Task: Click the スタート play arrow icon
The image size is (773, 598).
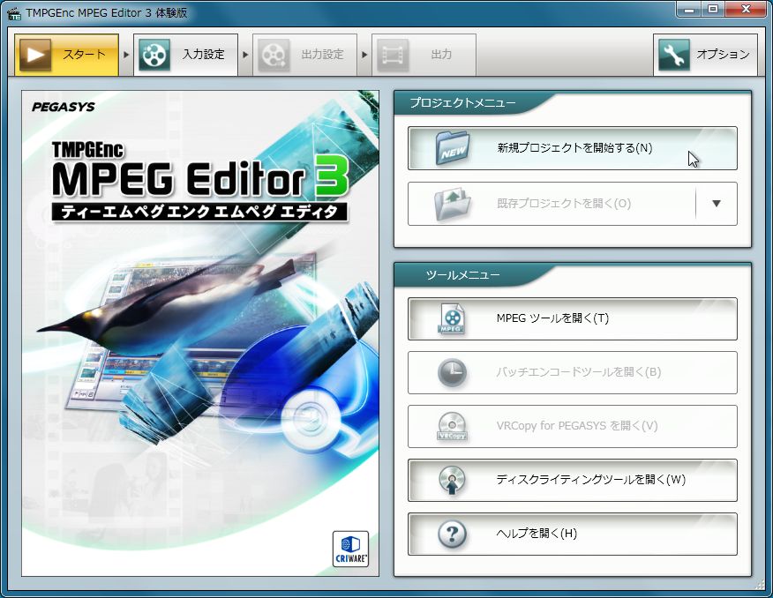Action: click(35, 55)
